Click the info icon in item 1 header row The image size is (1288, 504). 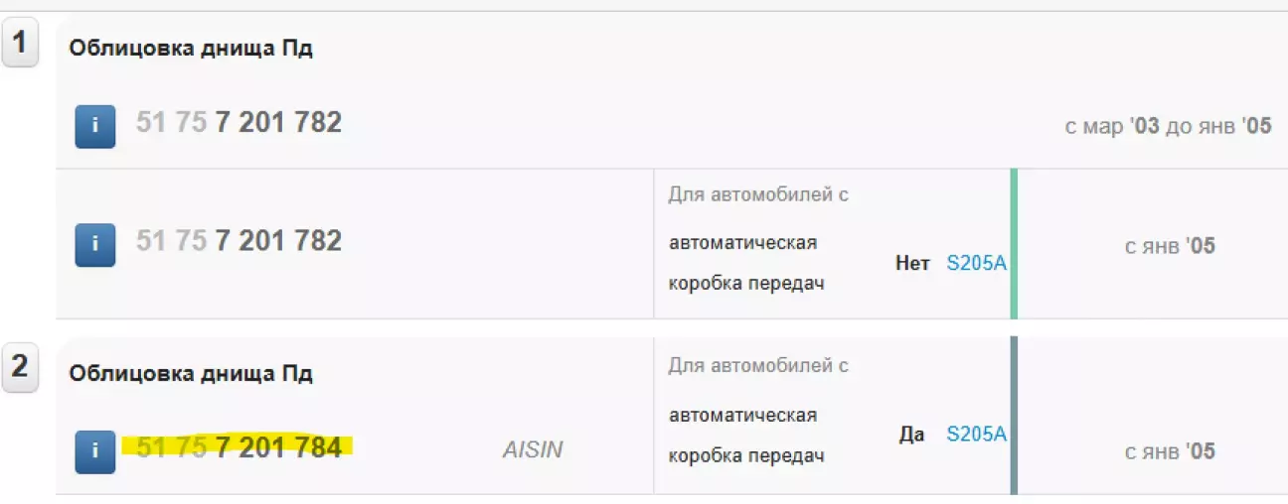pyautogui.click(x=95, y=126)
